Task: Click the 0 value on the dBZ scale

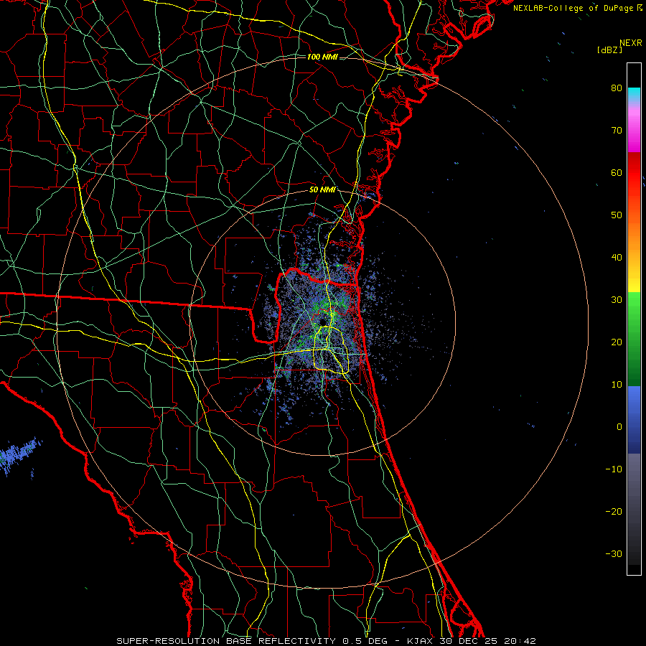Action: [619, 427]
